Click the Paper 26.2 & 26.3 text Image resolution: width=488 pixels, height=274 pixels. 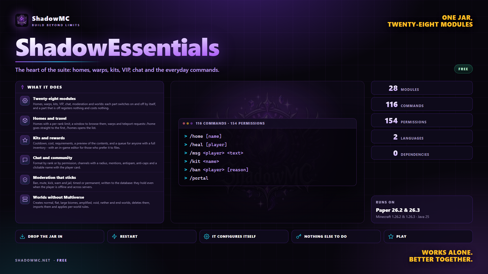pos(398,210)
